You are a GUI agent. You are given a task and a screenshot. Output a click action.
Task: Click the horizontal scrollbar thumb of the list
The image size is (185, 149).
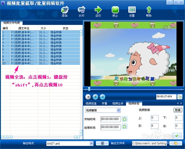10,137
